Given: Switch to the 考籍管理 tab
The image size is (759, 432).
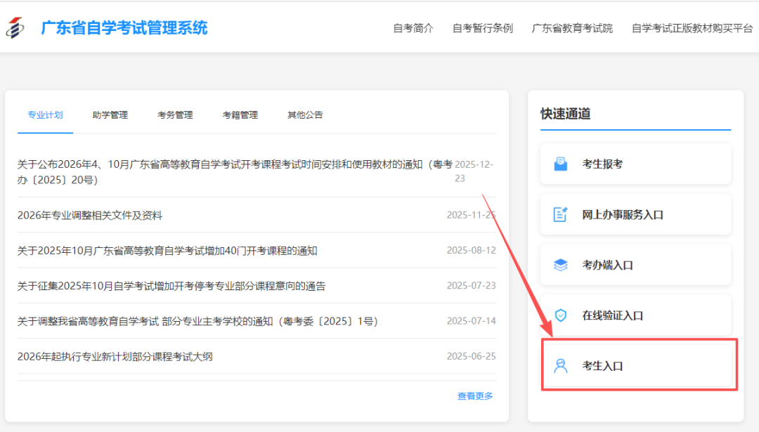Looking at the screenshot, I should pyautogui.click(x=240, y=115).
